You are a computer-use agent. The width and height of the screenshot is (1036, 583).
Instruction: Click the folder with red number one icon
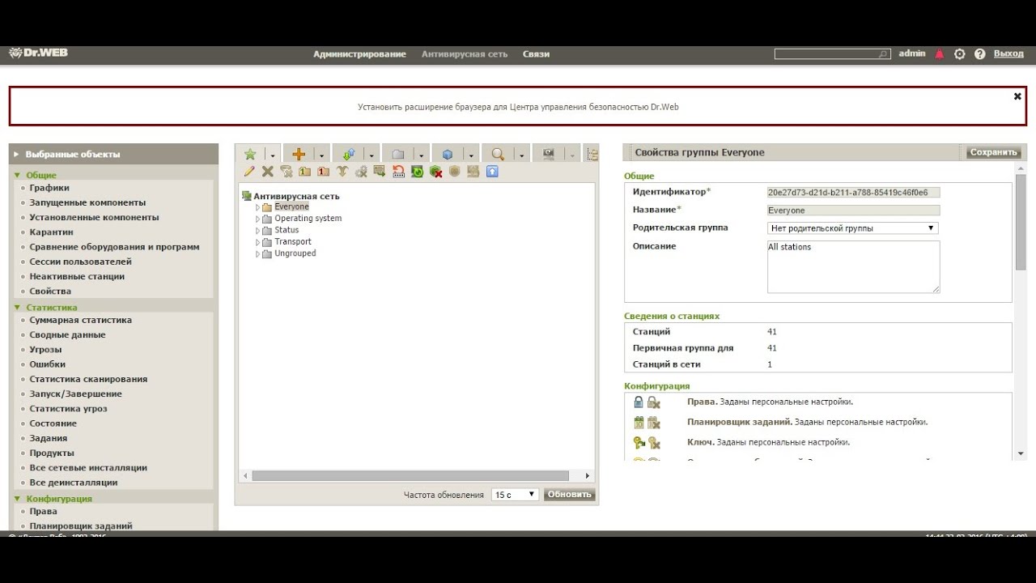coord(324,171)
